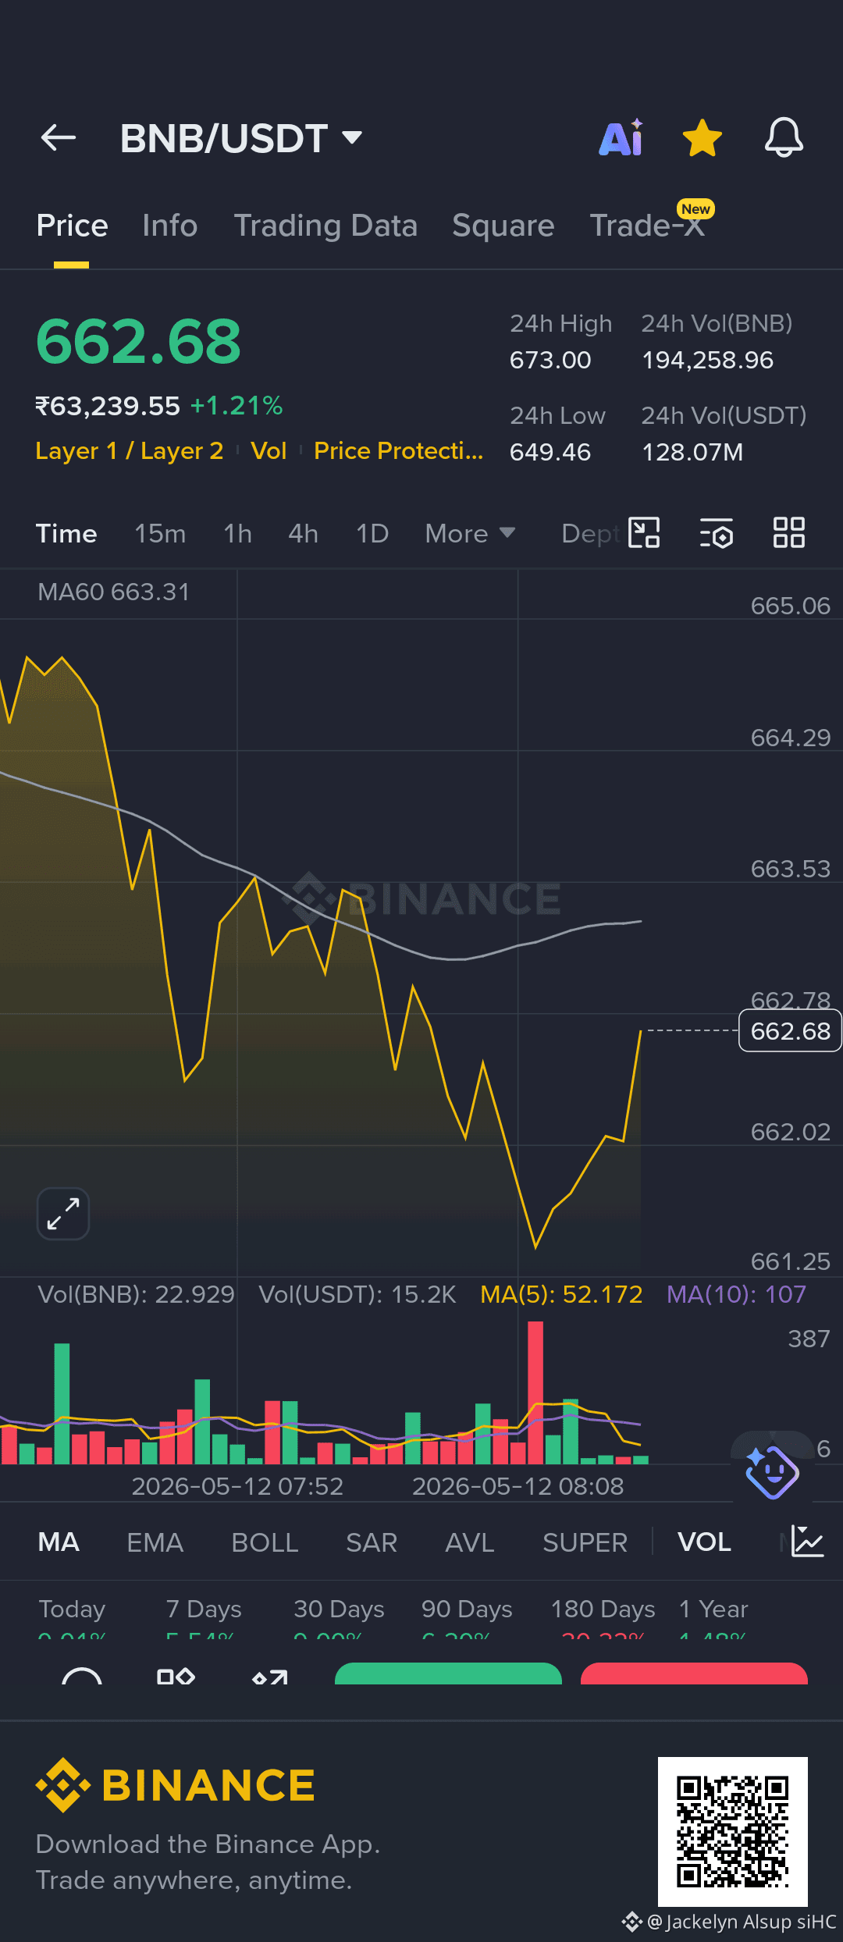Toggle the favorite star icon
The height and width of the screenshot is (1942, 843).
(702, 138)
